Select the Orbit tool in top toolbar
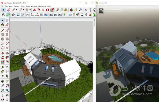The width and height of the screenshot is (159, 102). [x=71, y=10]
